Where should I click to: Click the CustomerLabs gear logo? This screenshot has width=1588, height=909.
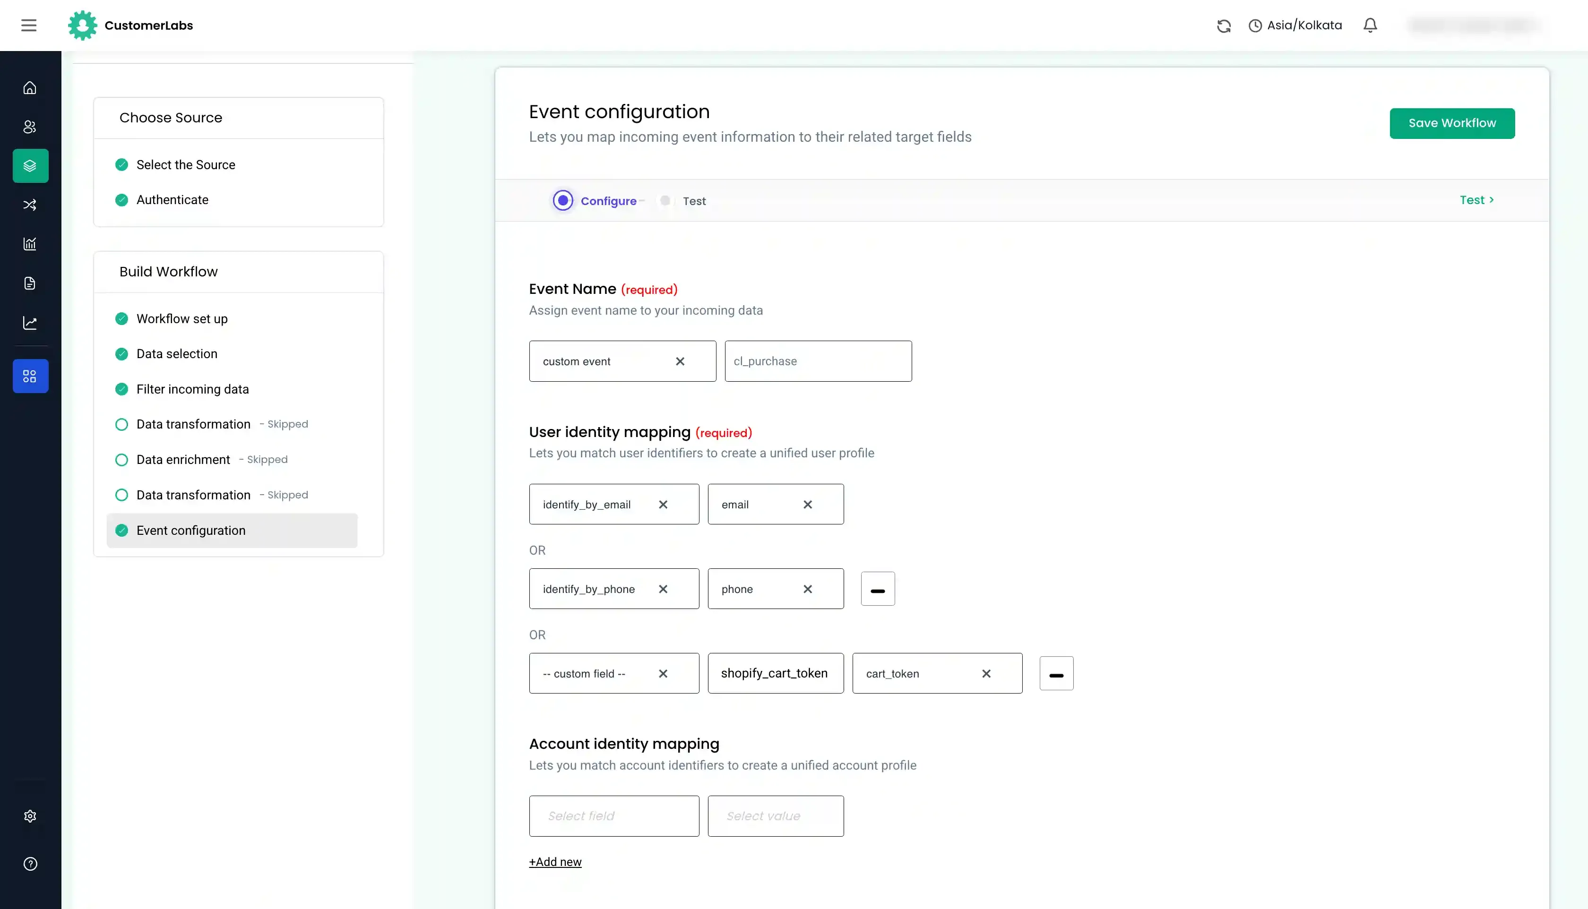coord(82,26)
